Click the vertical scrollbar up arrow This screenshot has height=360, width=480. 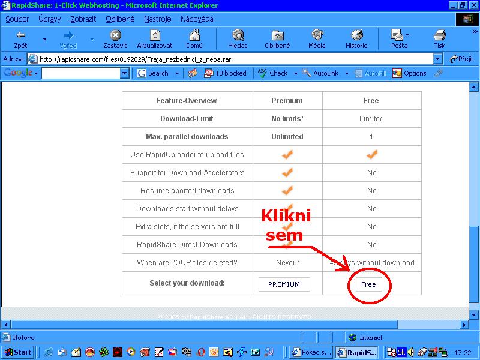473,87
